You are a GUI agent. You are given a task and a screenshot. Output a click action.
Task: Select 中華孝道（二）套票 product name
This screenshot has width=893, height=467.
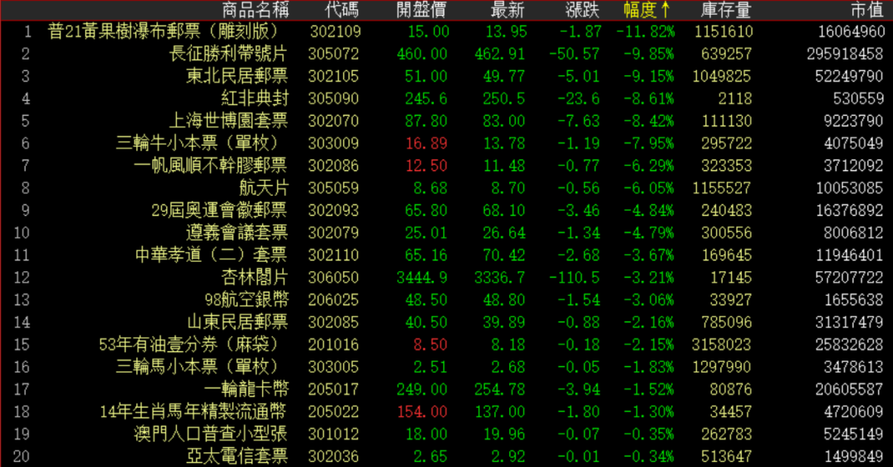click(x=212, y=255)
